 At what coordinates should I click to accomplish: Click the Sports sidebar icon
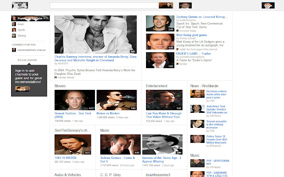[14, 30]
